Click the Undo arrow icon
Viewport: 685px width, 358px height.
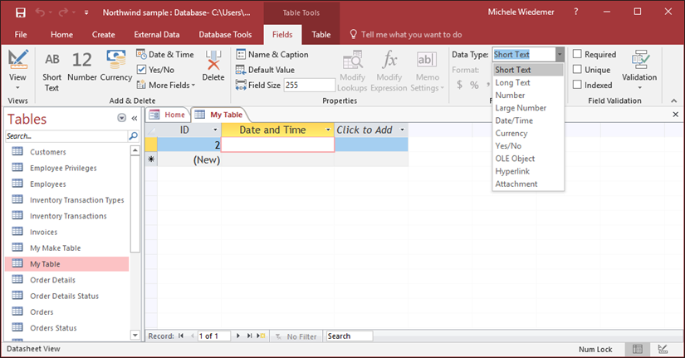coord(40,12)
